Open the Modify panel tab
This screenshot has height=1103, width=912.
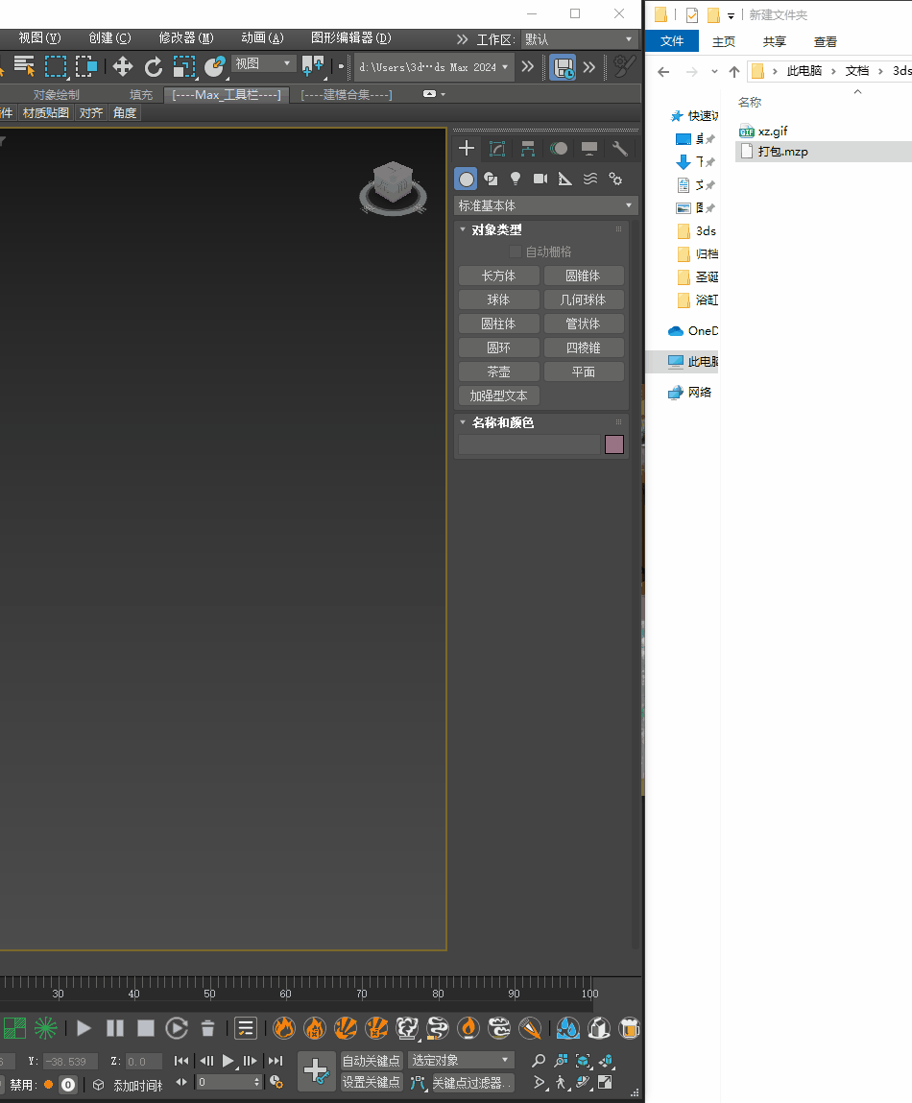point(497,149)
